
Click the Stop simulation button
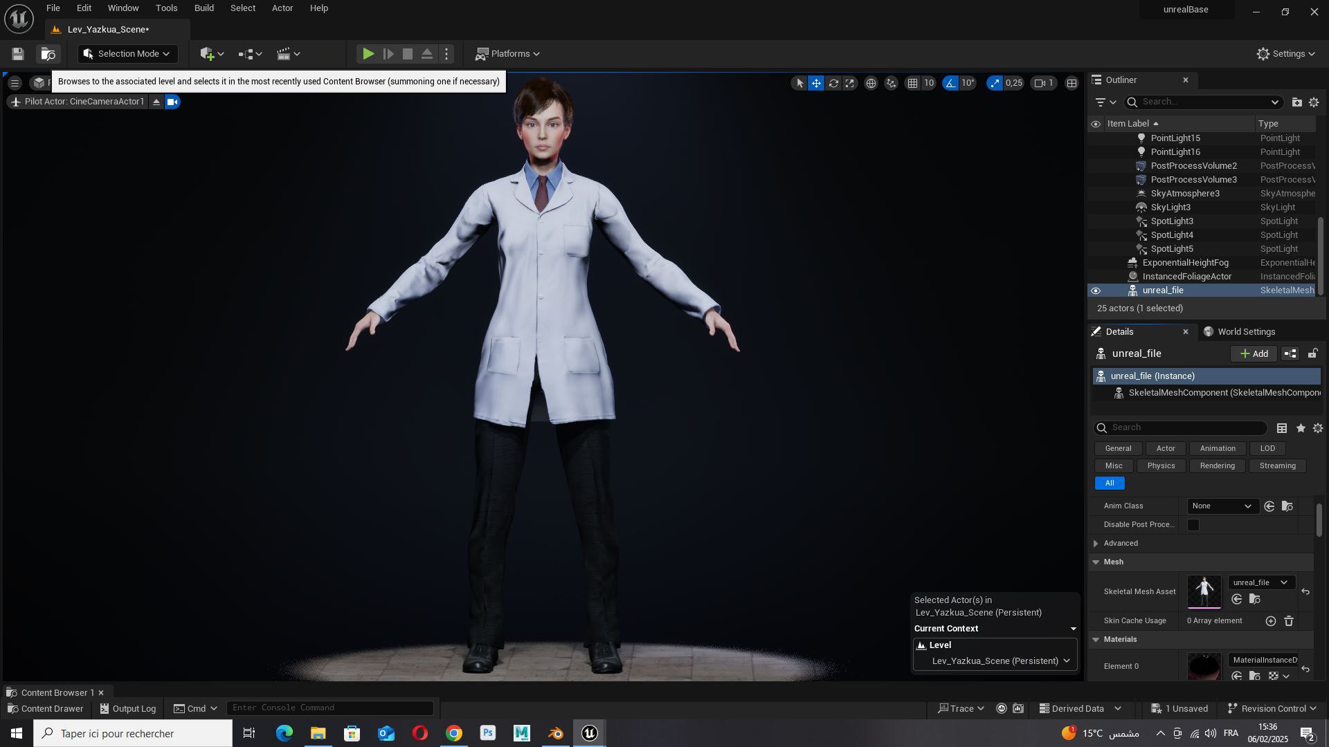(x=408, y=54)
